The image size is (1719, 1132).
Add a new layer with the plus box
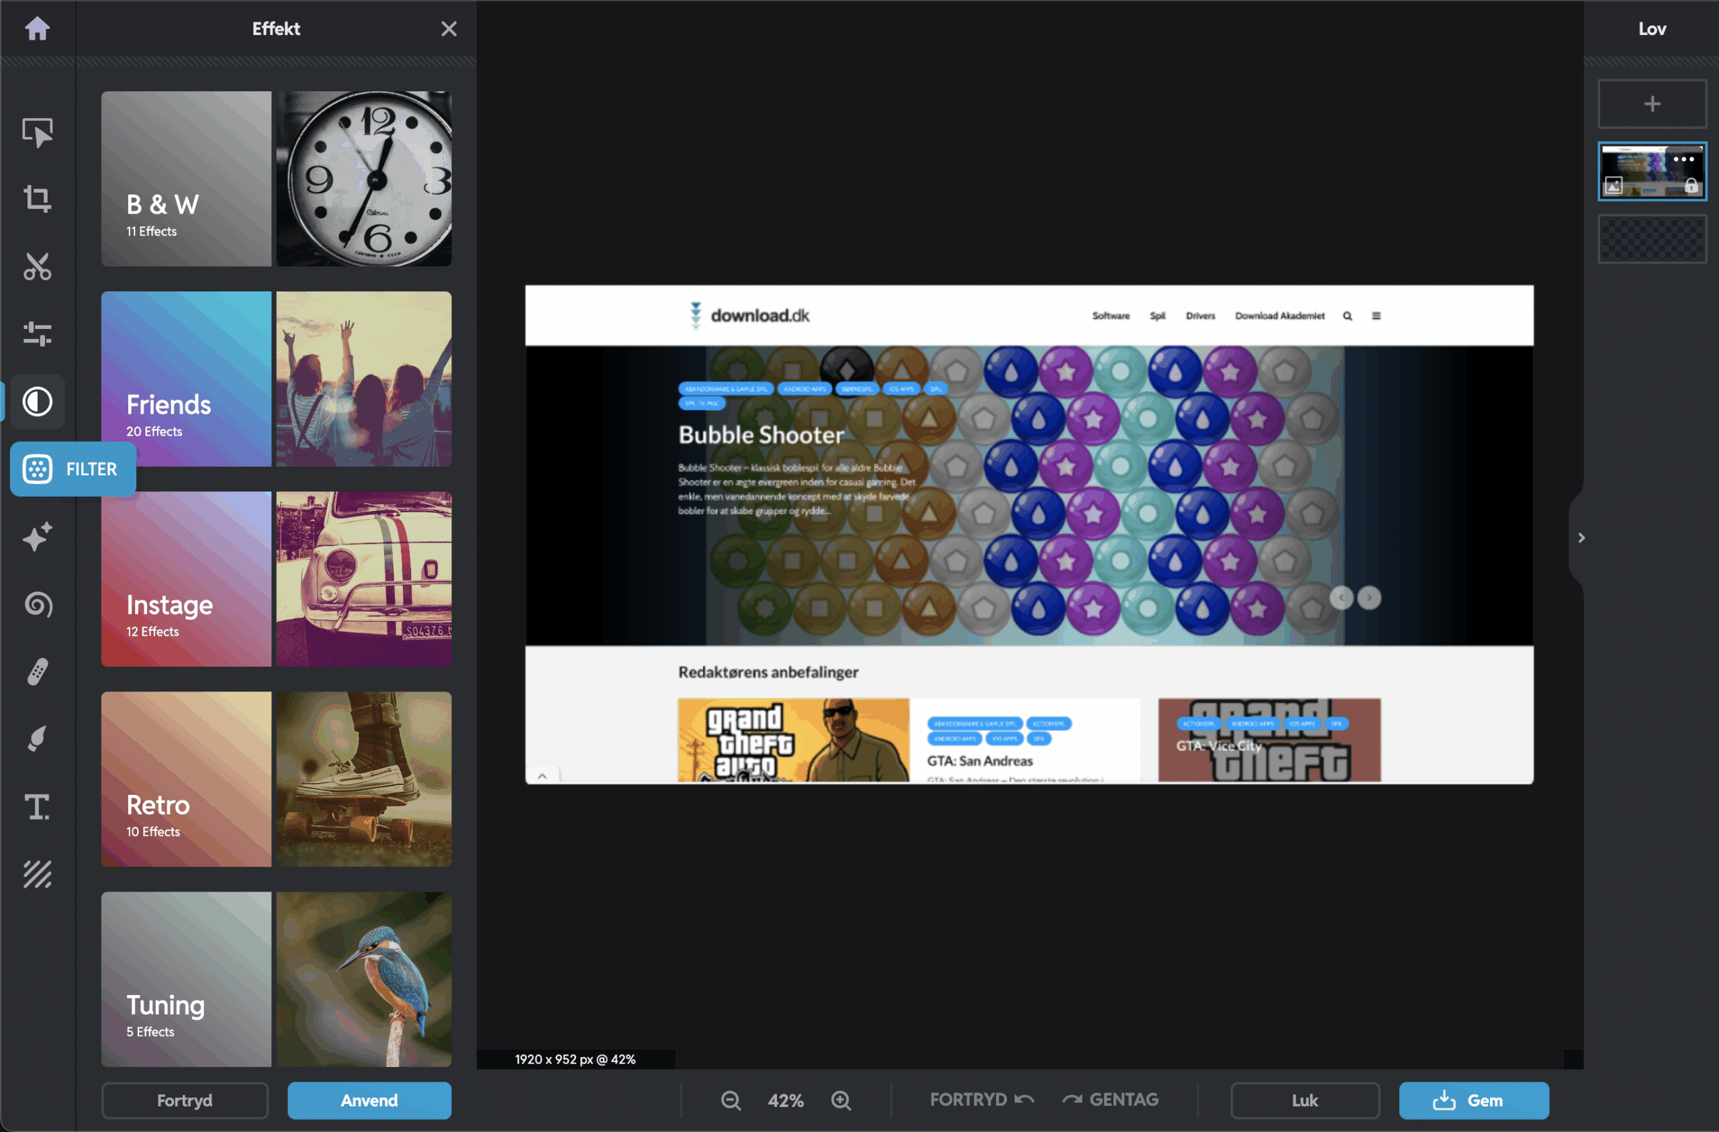(1652, 104)
